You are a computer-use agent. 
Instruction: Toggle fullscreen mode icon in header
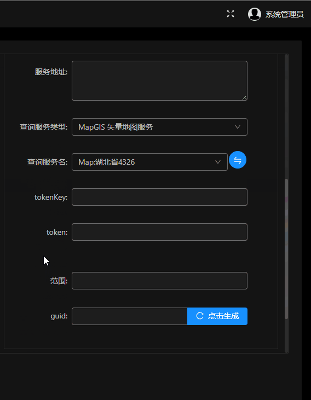pos(231,14)
